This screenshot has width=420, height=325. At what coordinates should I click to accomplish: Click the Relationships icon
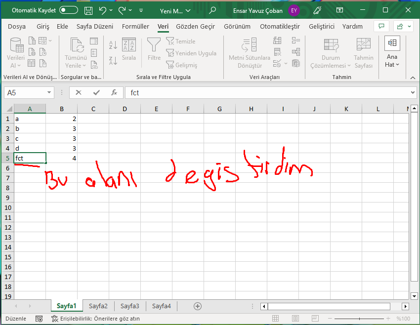click(x=295, y=52)
